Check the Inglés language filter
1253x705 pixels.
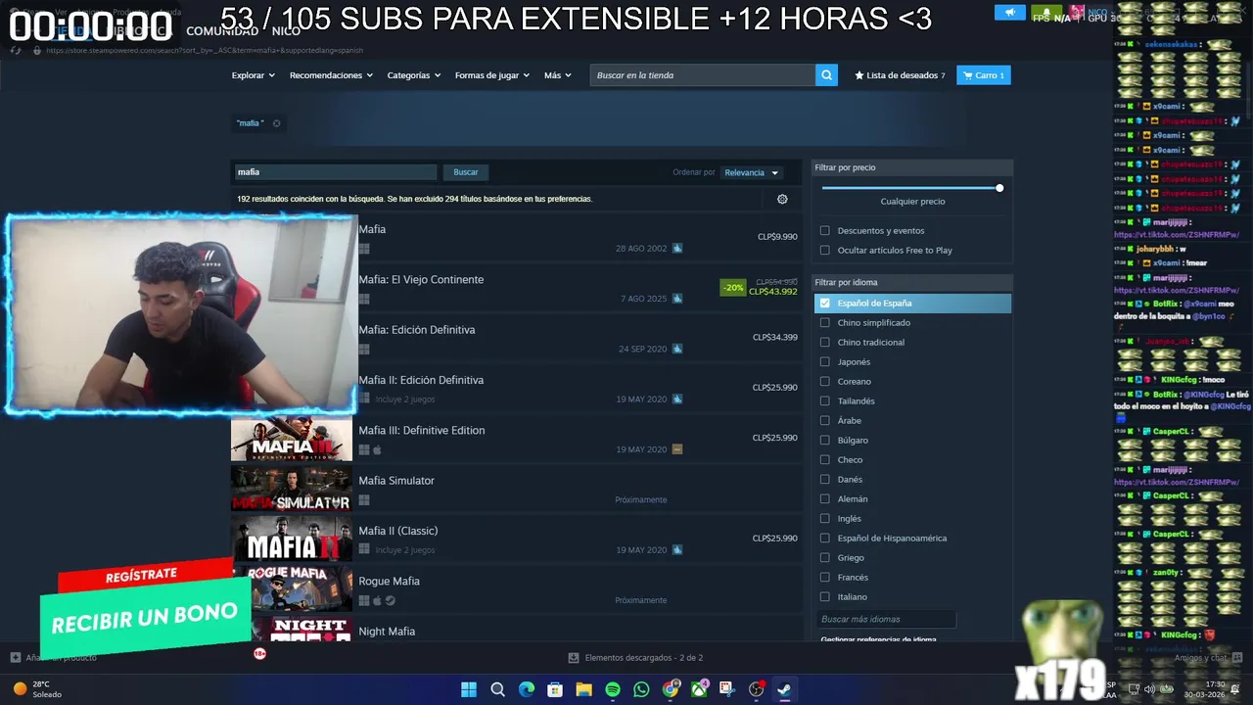[x=824, y=519]
